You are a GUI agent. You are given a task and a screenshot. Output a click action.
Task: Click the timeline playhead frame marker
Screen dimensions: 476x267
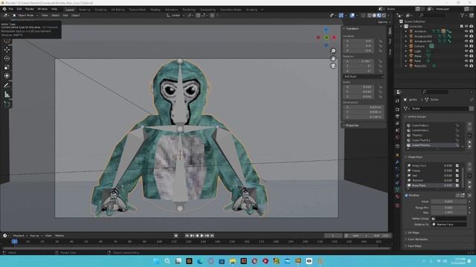pos(14,242)
